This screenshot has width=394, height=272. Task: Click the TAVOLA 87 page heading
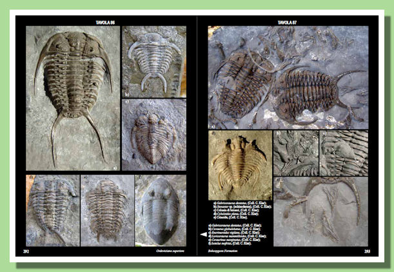coord(287,23)
